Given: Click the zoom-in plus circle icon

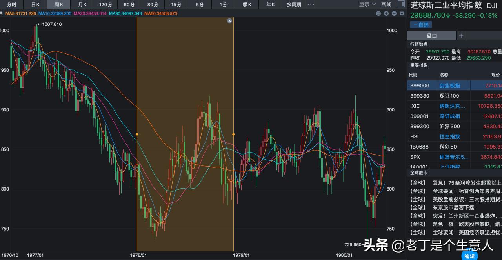Looking at the screenshot, I should click(386, 13).
